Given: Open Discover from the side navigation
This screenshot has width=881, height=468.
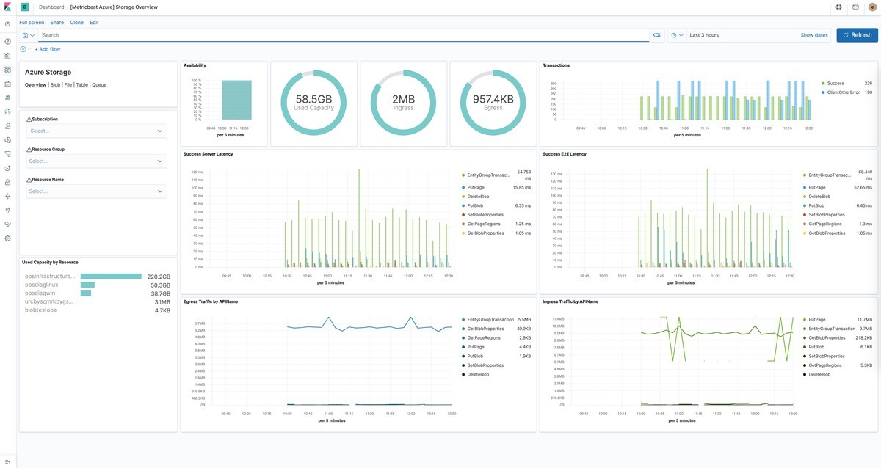Looking at the screenshot, I should (7, 42).
